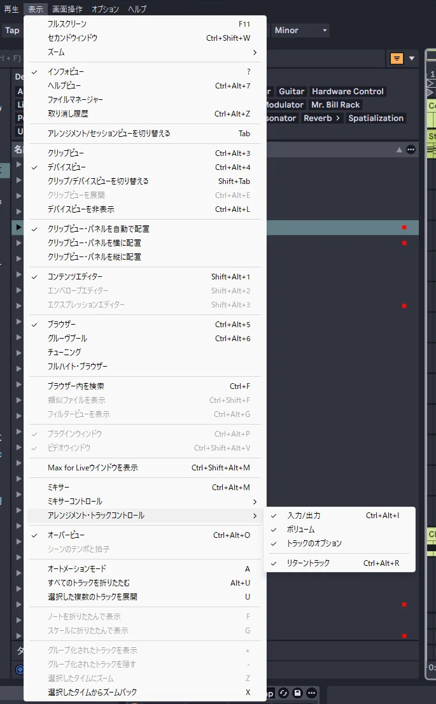This screenshot has width=436, height=704.
Task: Choose ブラウザー内を検索 entry
Action: tap(144, 386)
